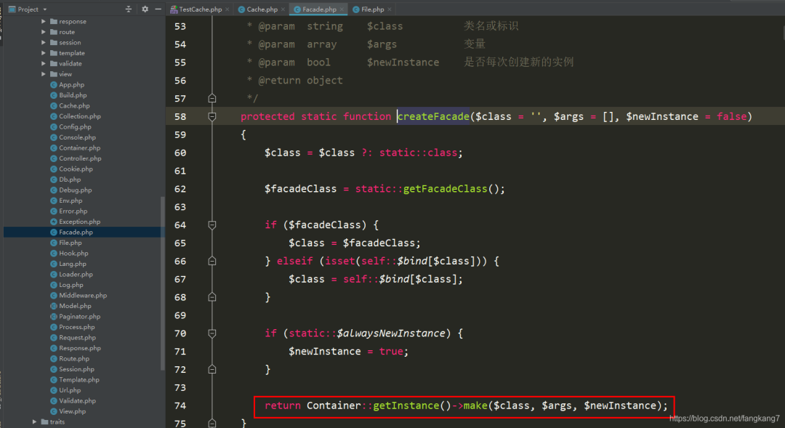
Task: Switch to the Cache.php tab
Action: pyautogui.click(x=262, y=9)
